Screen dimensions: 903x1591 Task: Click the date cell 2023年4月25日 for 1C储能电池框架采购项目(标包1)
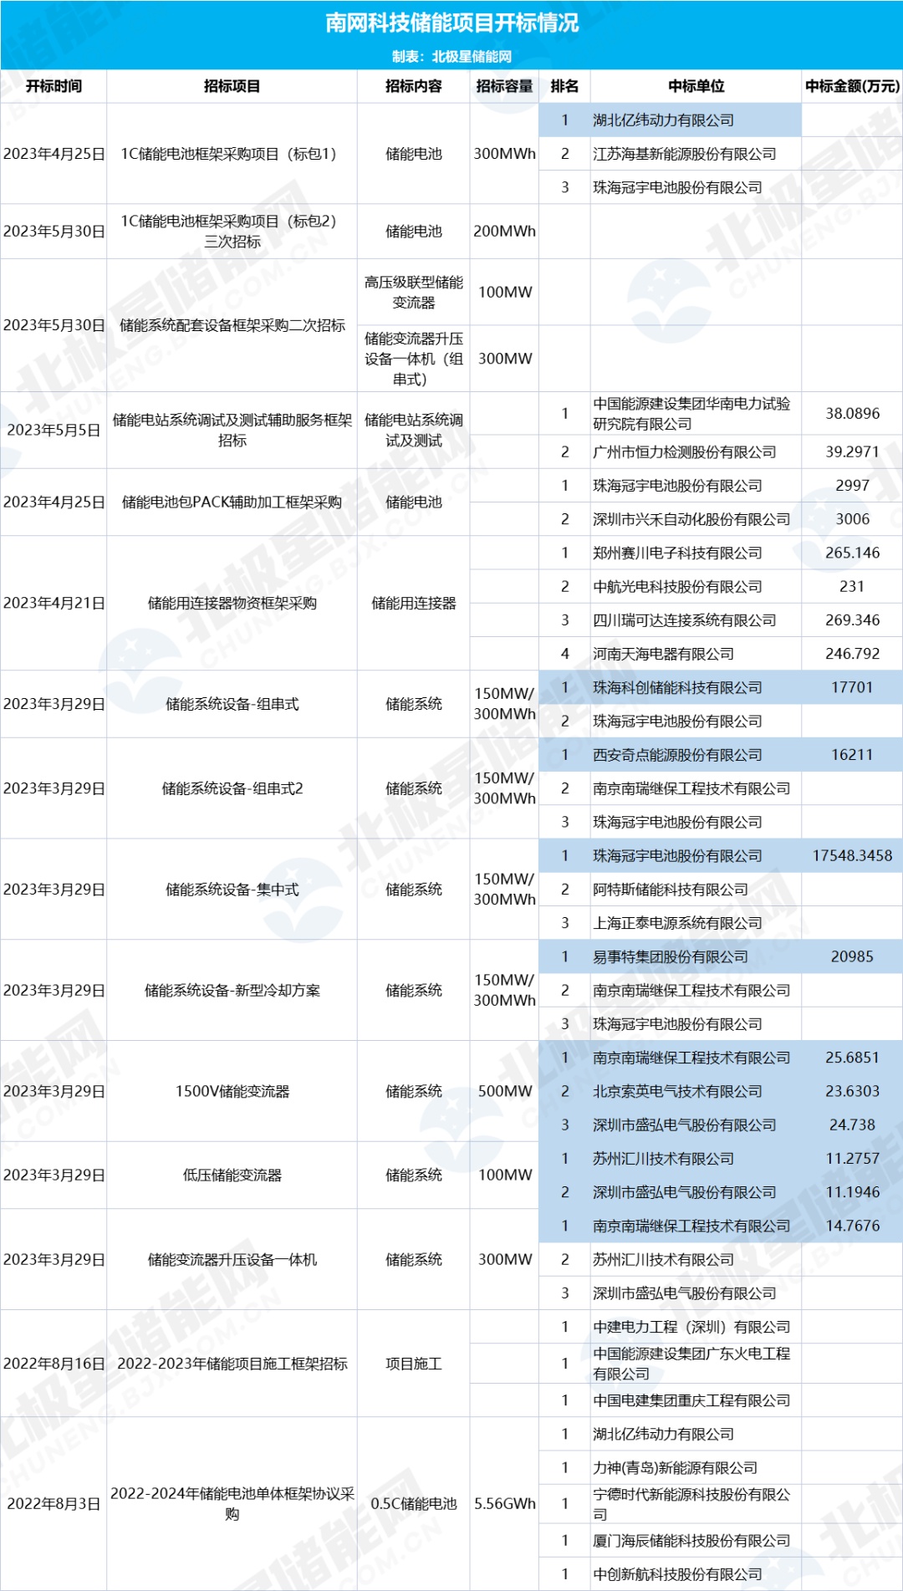[54, 154]
